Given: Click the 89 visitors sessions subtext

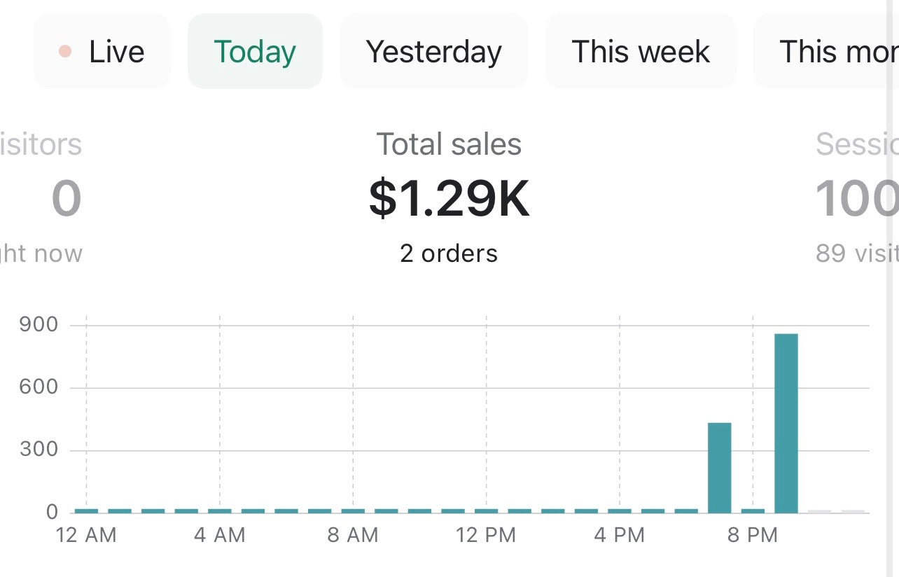Looking at the screenshot, I should (856, 253).
